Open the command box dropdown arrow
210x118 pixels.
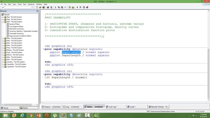point(32,7)
